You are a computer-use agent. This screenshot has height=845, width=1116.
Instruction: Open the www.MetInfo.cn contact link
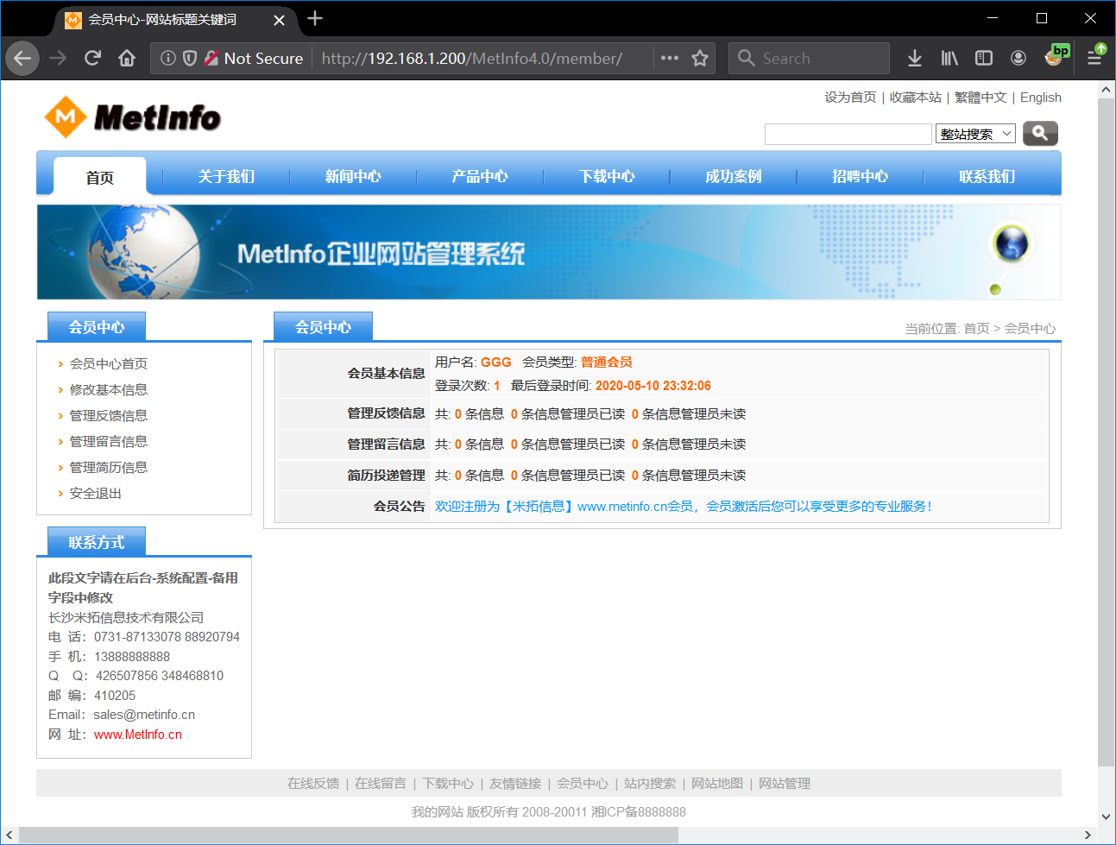pyautogui.click(x=138, y=735)
